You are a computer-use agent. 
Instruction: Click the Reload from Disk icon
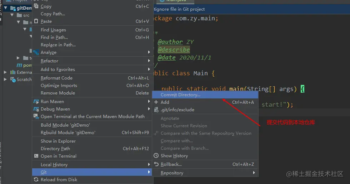(36, 179)
